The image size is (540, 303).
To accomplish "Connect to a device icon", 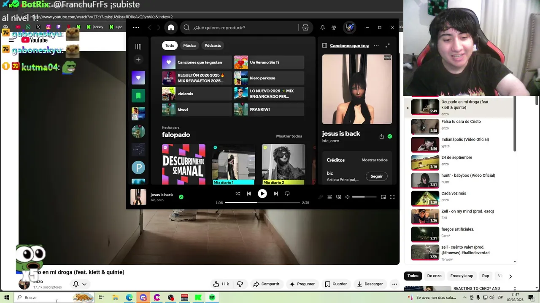I will (338, 197).
